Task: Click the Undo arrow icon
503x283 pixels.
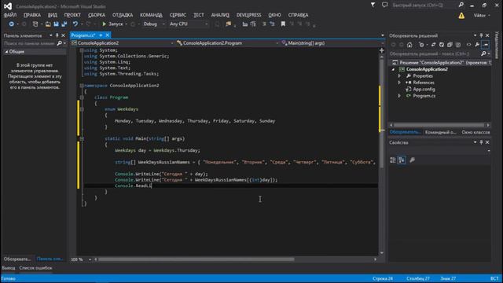Action: [x=75, y=24]
